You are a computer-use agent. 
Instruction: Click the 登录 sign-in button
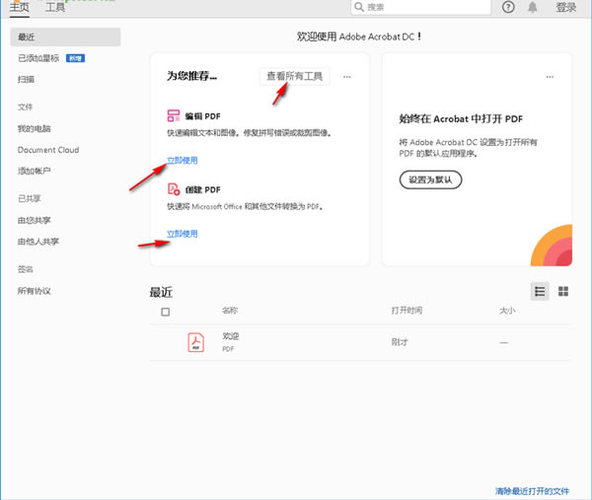click(566, 7)
